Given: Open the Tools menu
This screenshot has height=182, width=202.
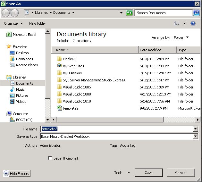Looking at the screenshot, I should tap(122, 173).
